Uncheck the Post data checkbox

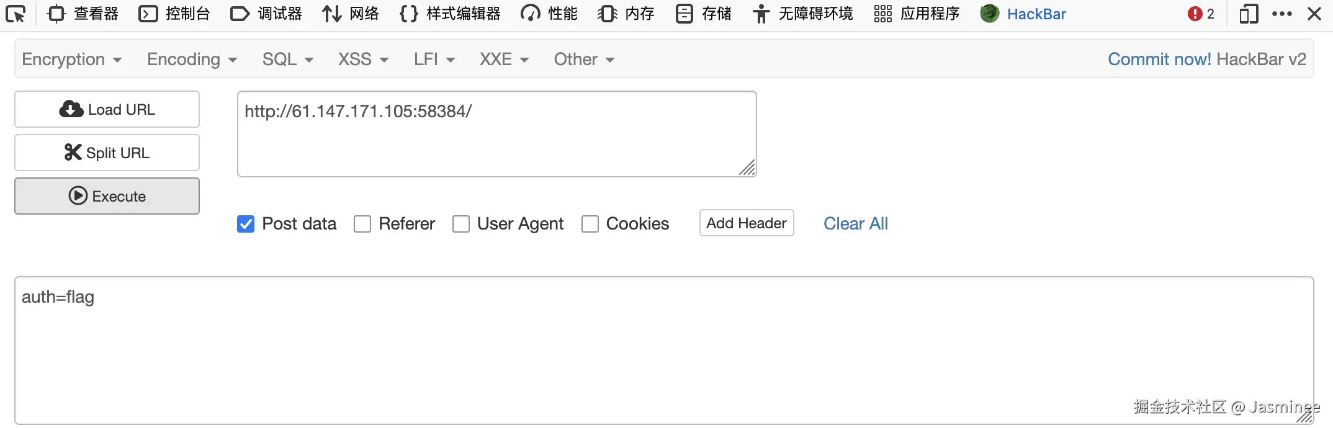(246, 224)
